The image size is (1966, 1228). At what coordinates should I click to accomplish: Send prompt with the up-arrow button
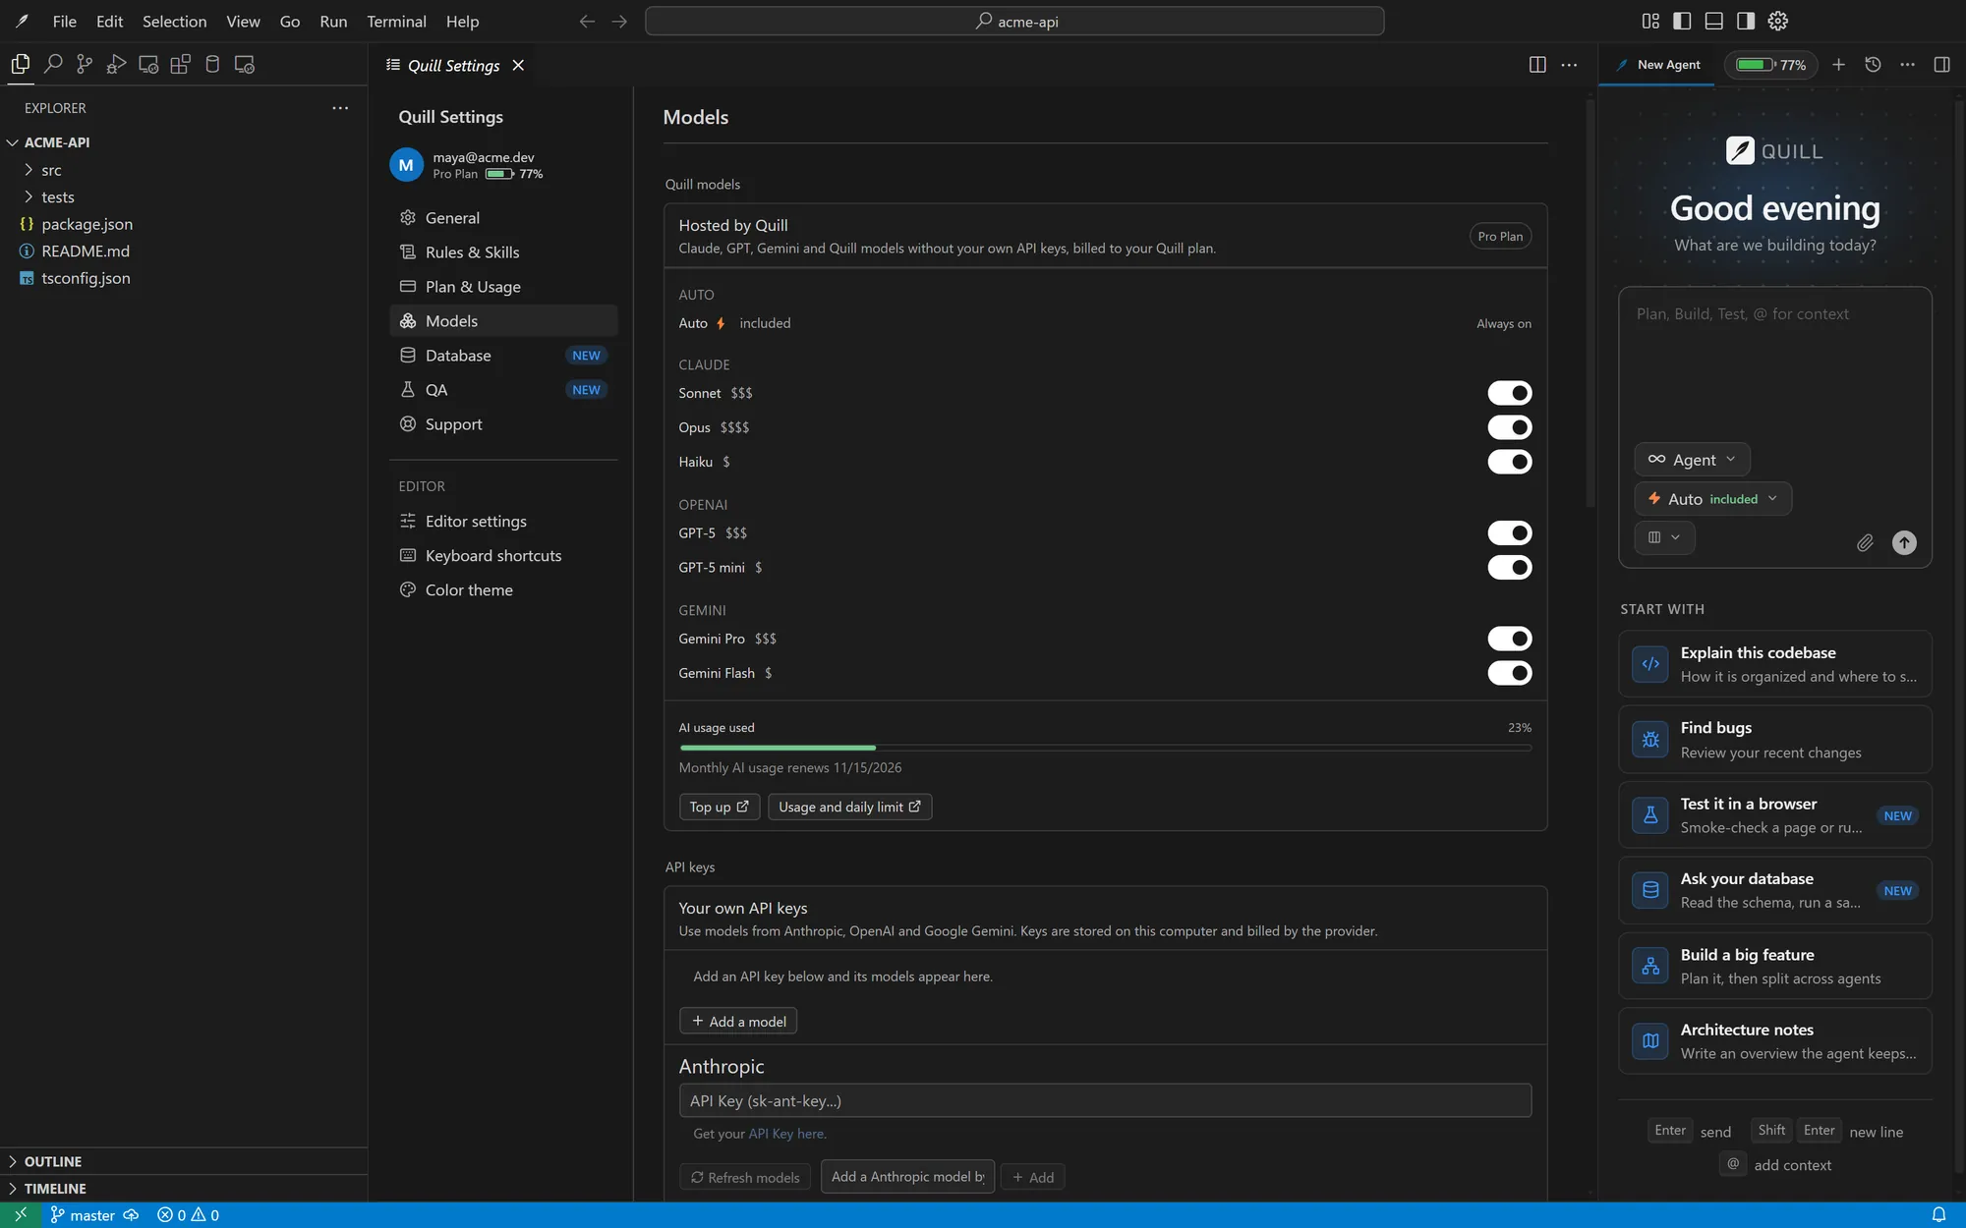pyautogui.click(x=1904, y=542)
